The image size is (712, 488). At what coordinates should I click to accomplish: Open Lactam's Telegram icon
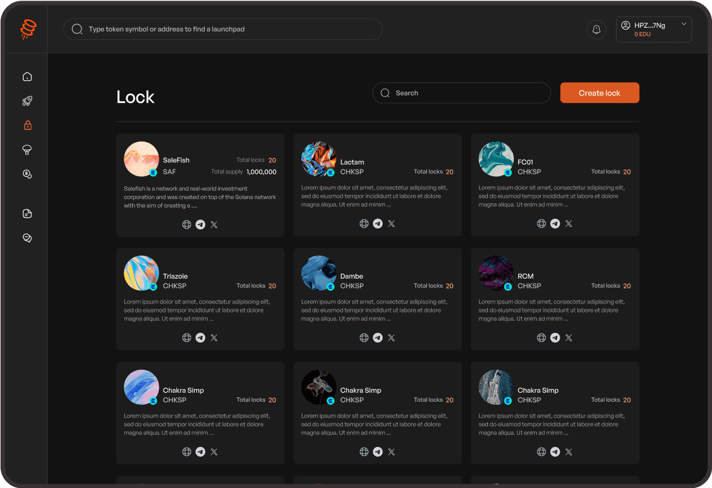point(377,223)
